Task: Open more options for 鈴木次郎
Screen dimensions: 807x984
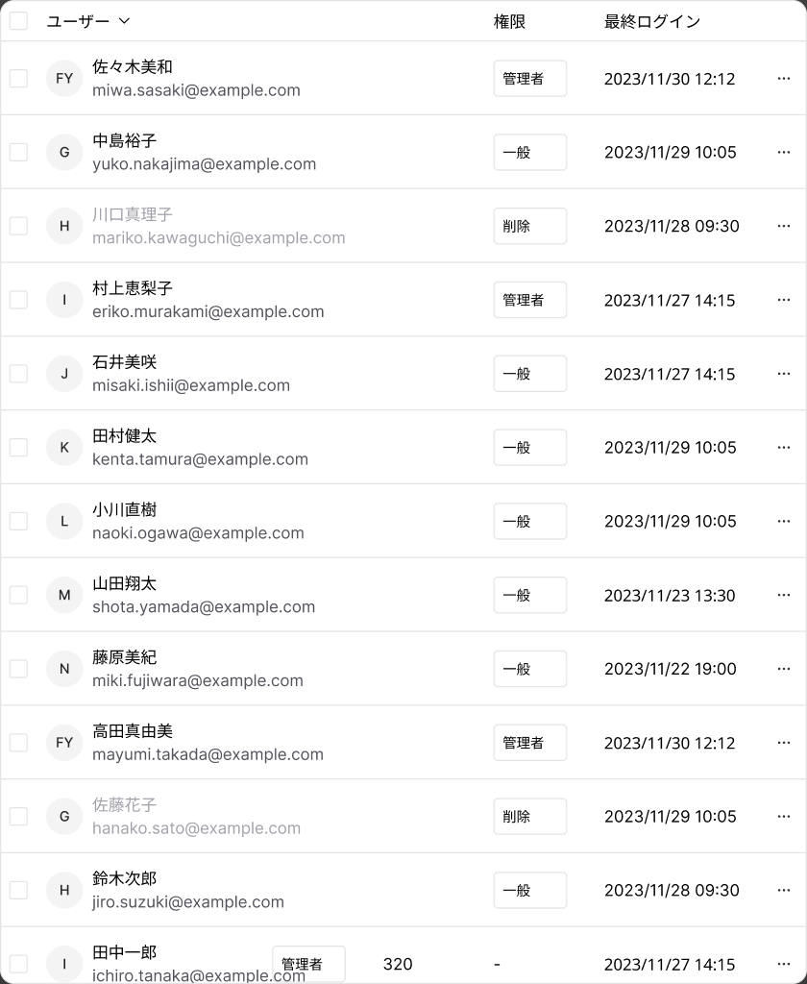Action: click(783, 890)
